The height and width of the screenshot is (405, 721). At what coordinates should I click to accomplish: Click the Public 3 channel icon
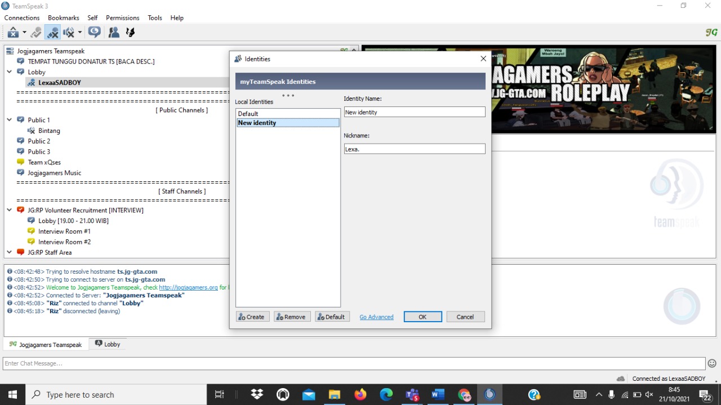click(x=21, y=152)
